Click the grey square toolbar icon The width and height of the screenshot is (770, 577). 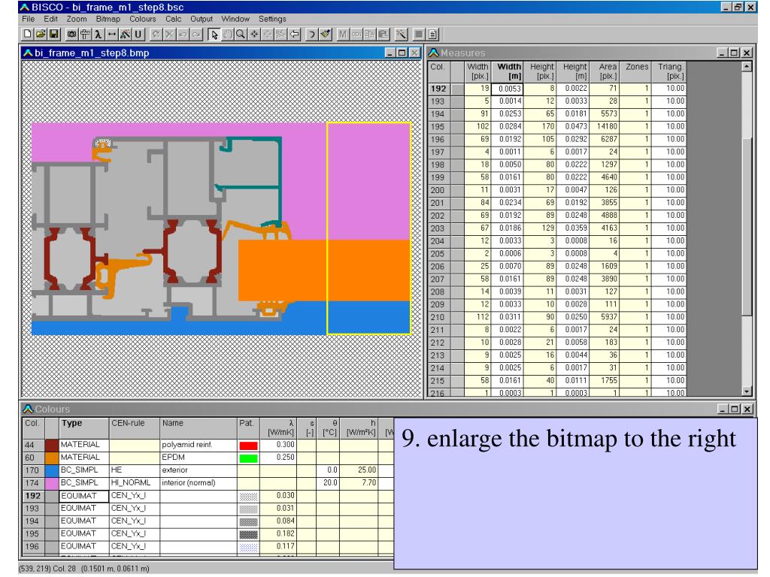(419, 35)
